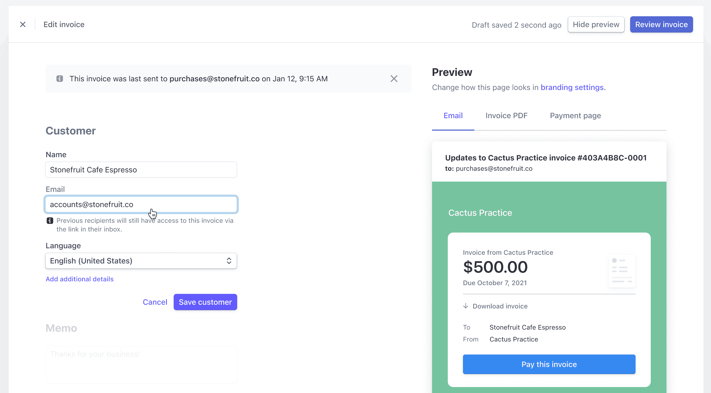This screenshot has width=711, height=393.
Task: Click the customer email input field
Action: [141, 204]
